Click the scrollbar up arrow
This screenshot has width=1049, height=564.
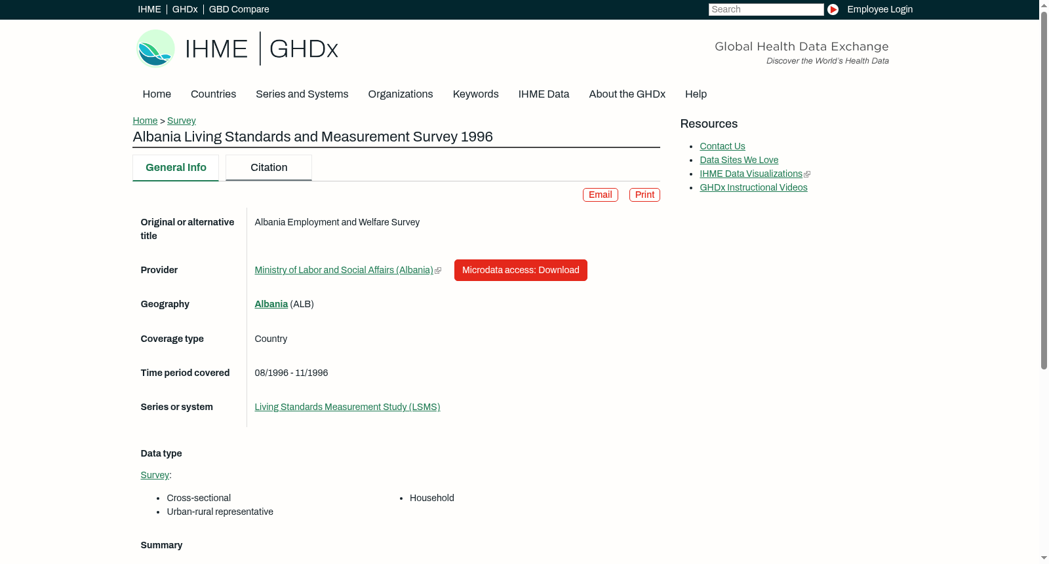[x=1044, y=5]
